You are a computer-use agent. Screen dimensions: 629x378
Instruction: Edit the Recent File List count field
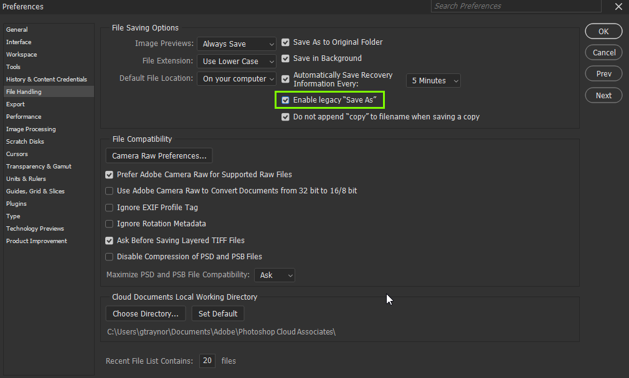[207, 361]
